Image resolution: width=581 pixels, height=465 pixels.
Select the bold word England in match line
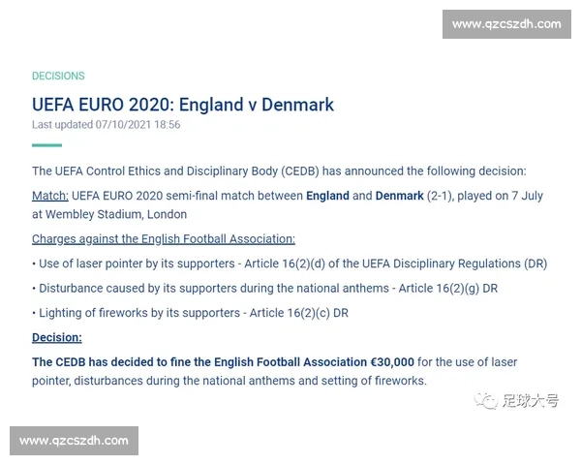coord(327,196)
